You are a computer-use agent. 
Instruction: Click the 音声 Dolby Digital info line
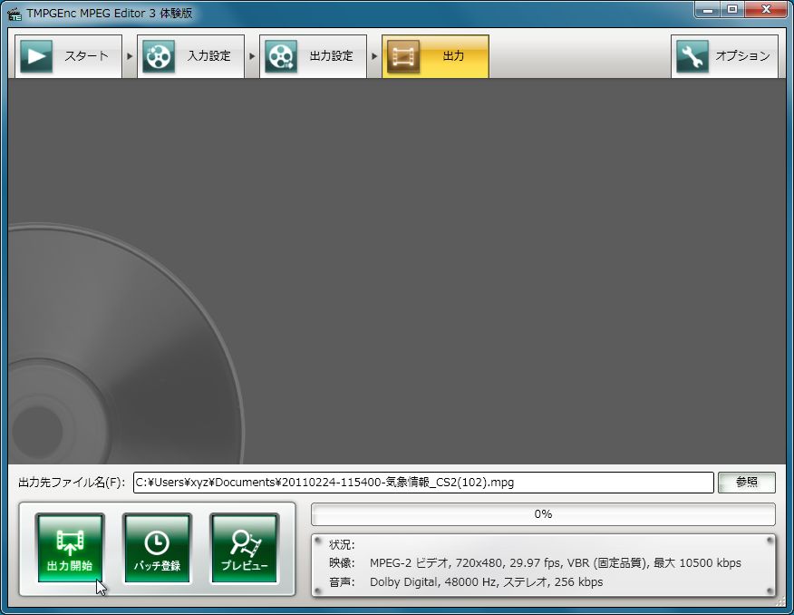tap(466, 582)
